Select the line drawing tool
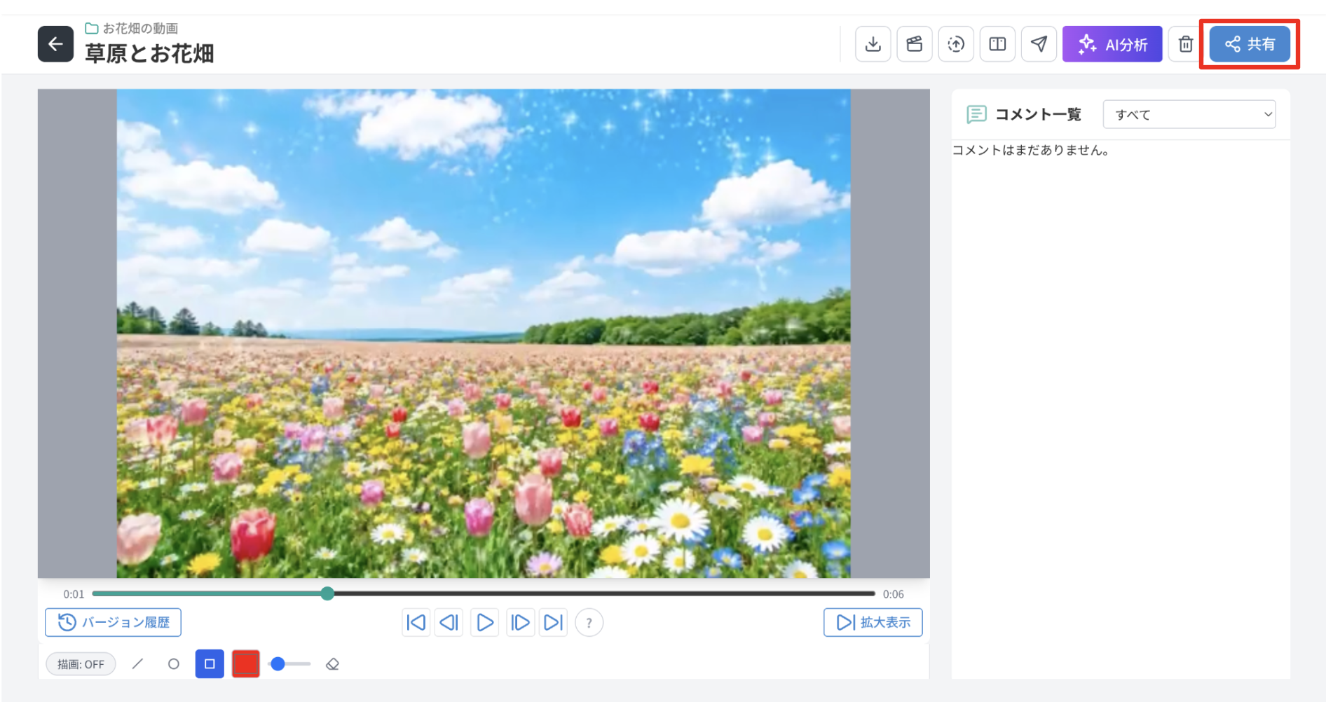Viewport: 1326px width, 702px height. [x=137, y=663]
